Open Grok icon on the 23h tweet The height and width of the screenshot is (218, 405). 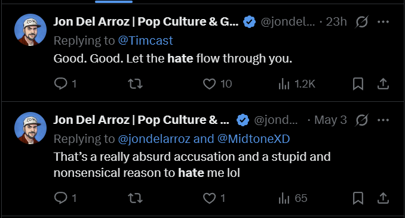point(361,21)
